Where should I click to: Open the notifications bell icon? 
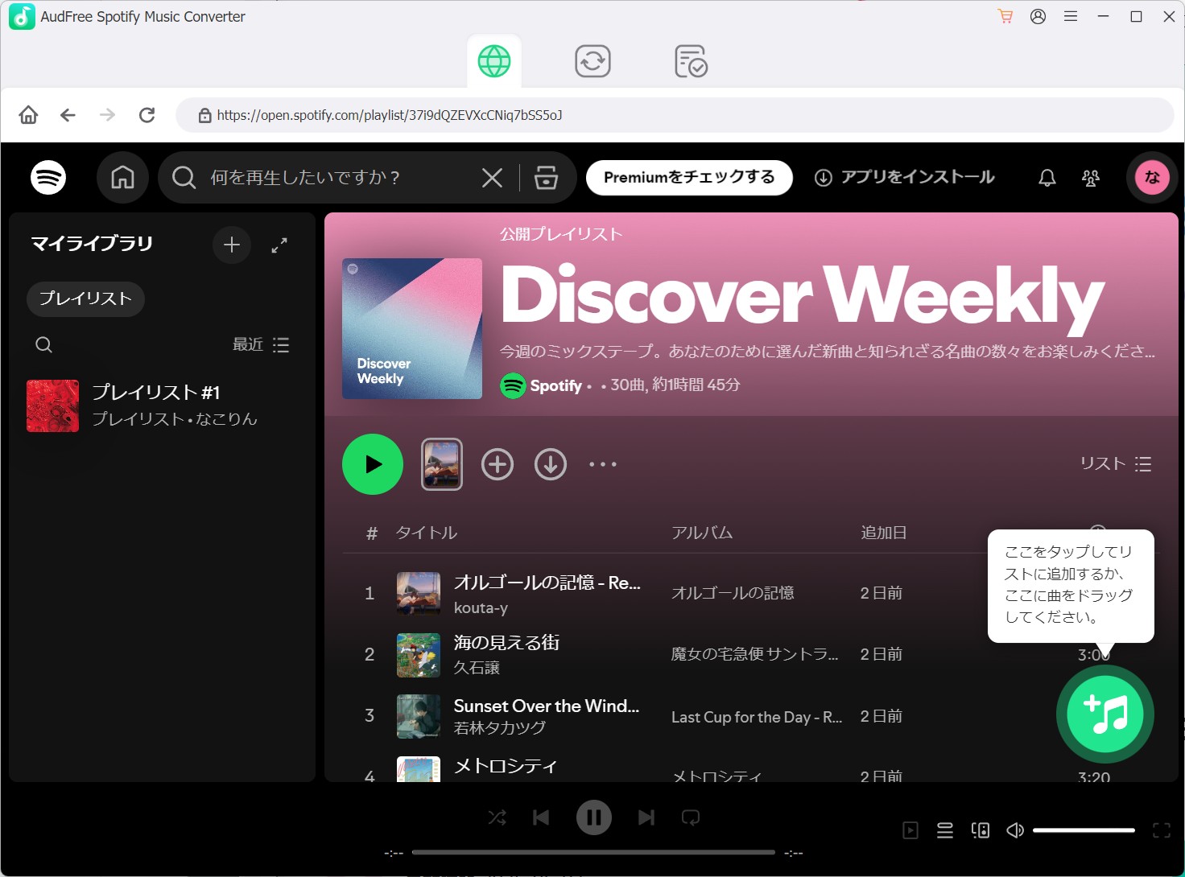coord(1047,178)
